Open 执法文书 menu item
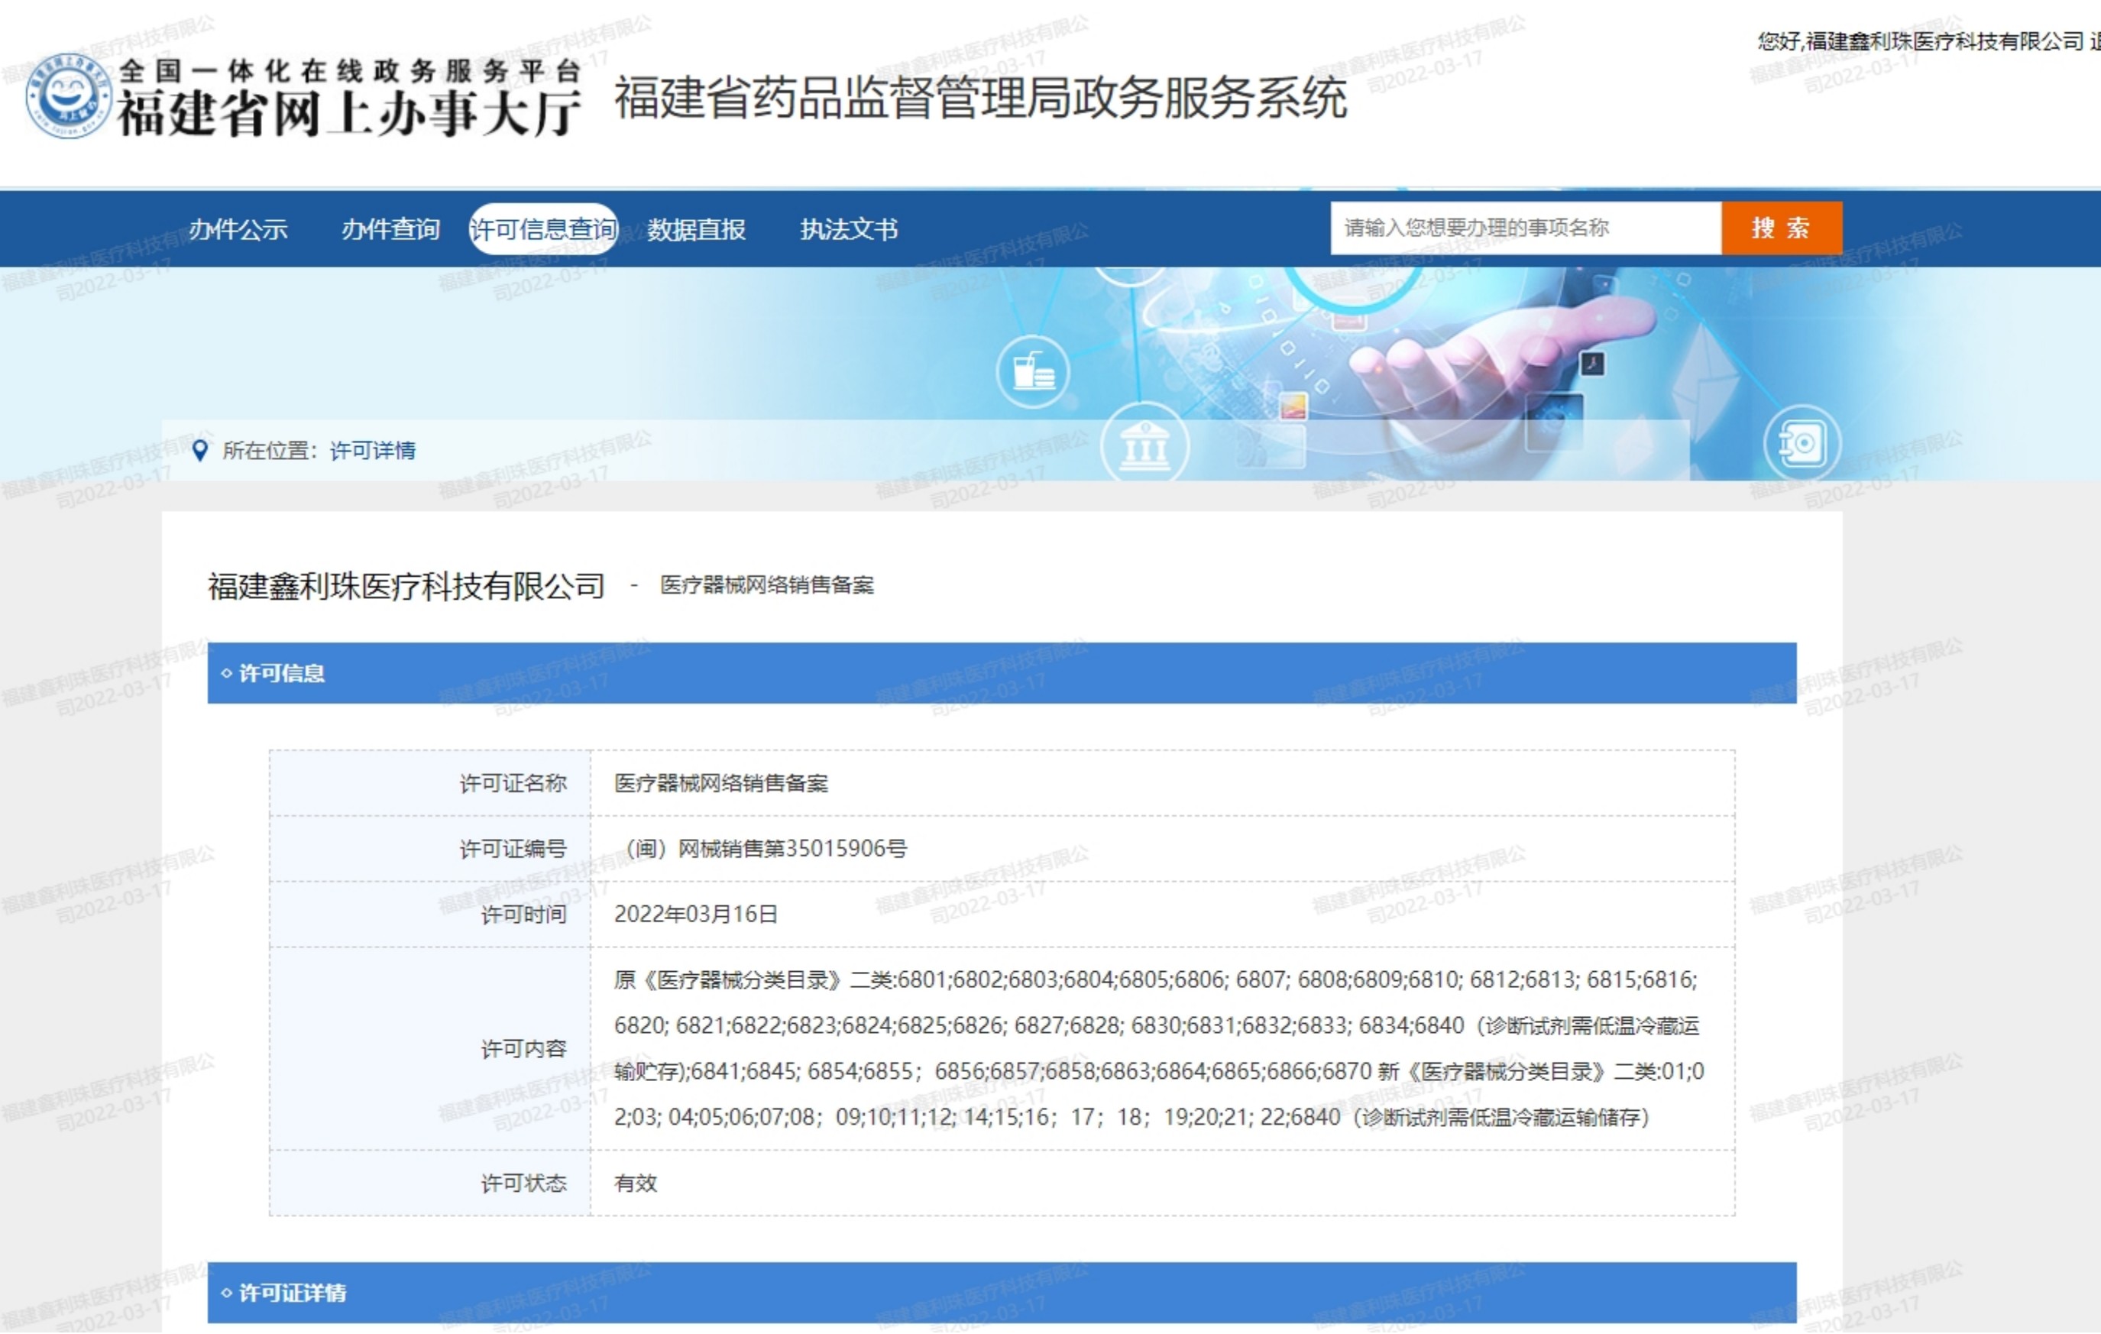The width and height of the screenshot is (2101, 1334). point(848,229)
